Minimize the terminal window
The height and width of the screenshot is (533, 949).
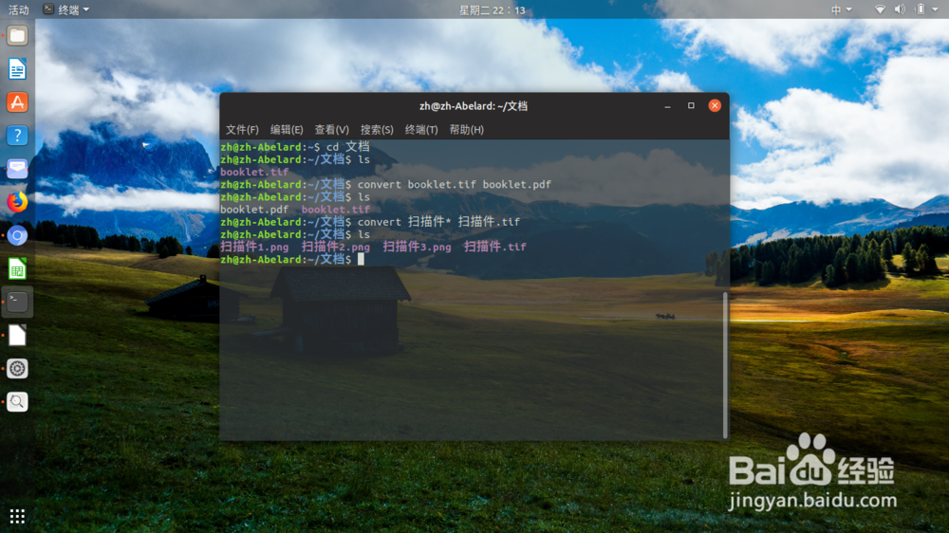pyautogui.click(x=667, y=106)
